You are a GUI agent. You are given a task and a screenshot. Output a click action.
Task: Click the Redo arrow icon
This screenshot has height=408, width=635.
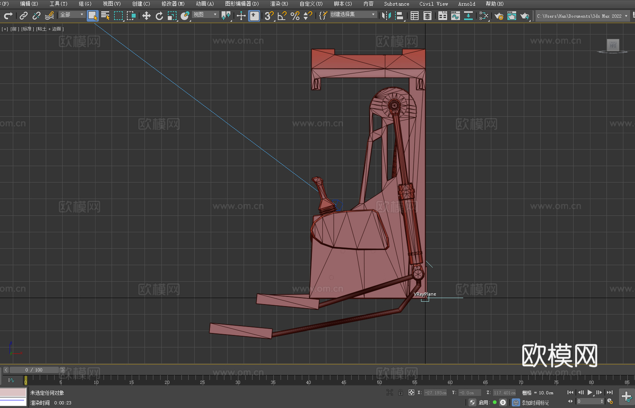tap(8, 16)
